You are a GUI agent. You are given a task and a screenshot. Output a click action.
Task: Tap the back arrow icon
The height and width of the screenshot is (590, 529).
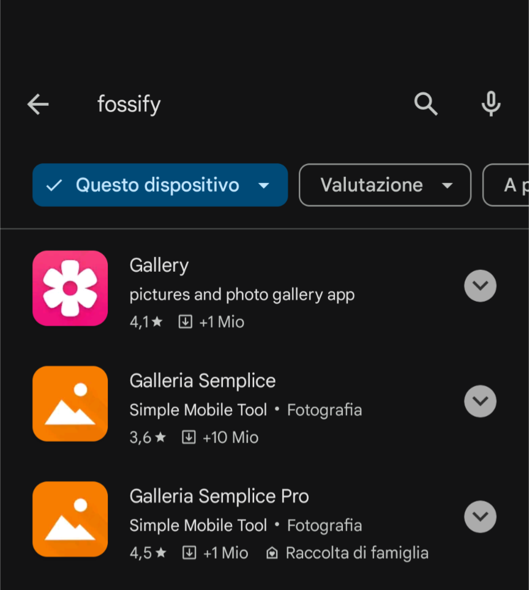(x=38, y=105)
